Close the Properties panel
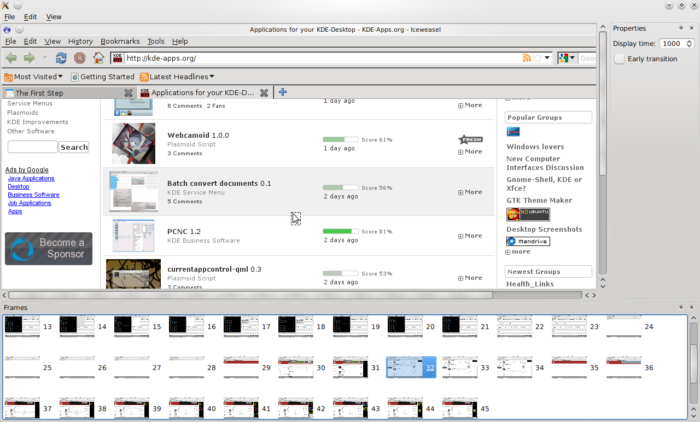Viewport: 700px width, 422px height. point(692,28)
